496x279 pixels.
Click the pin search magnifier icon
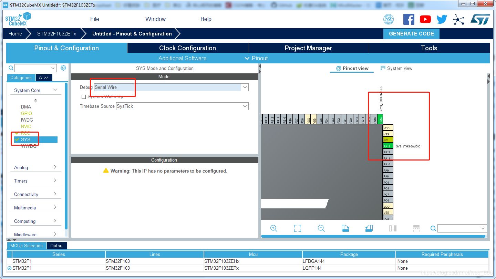click(x=433, y=228)
